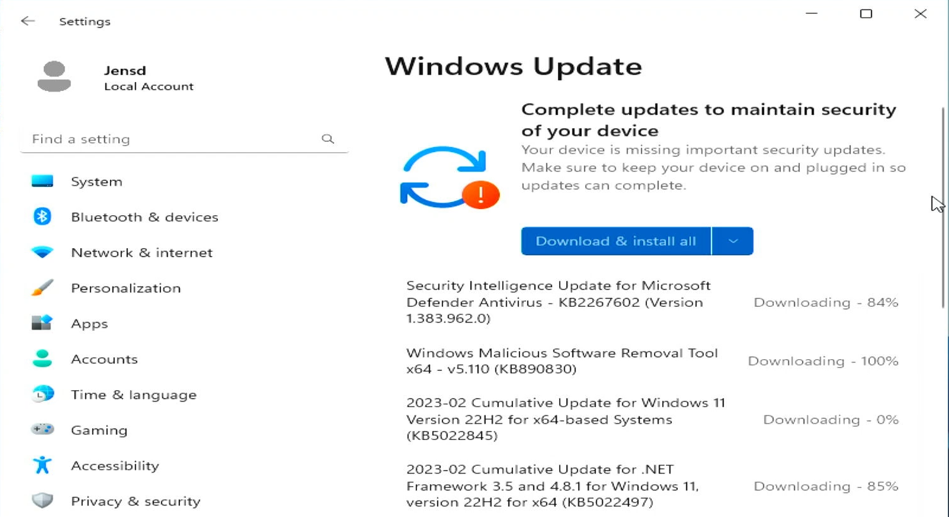Click the Jensd profile avatar

tap(54, 76)
